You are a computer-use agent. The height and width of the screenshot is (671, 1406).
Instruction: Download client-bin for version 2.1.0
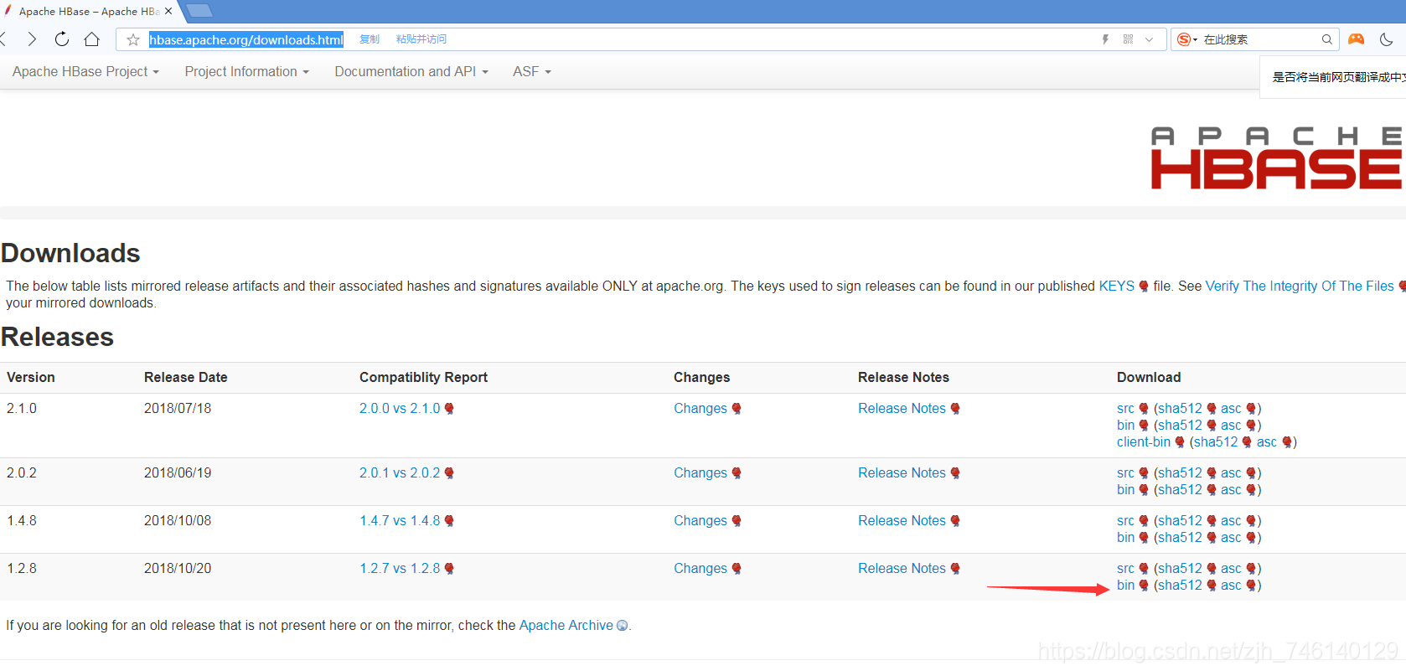pos(1144,441)
